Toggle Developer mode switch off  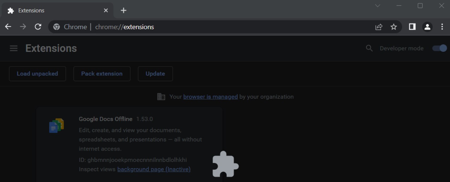[x=440, y=48]
